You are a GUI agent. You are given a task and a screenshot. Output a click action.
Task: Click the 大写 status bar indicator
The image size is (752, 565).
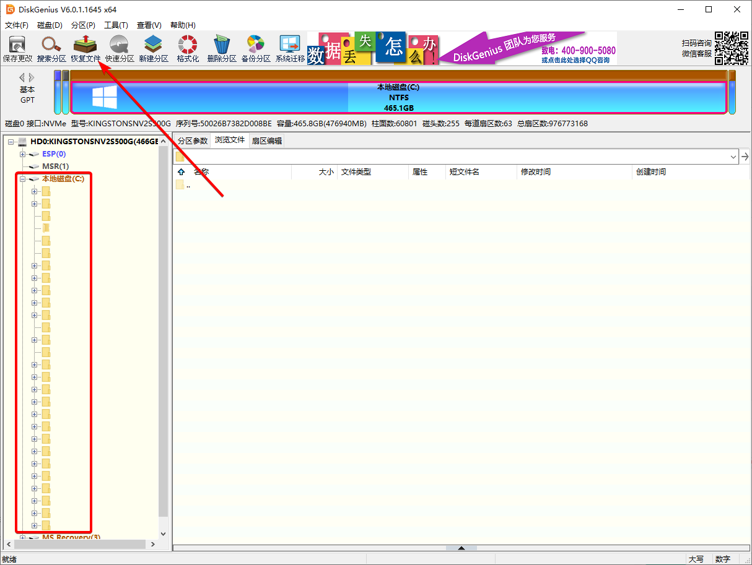click(x=696, y=559)
